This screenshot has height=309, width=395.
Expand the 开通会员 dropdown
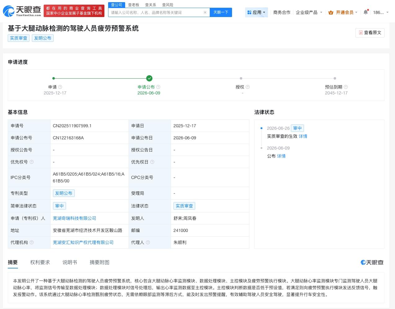pyautogui.click(x=343, y=12)
